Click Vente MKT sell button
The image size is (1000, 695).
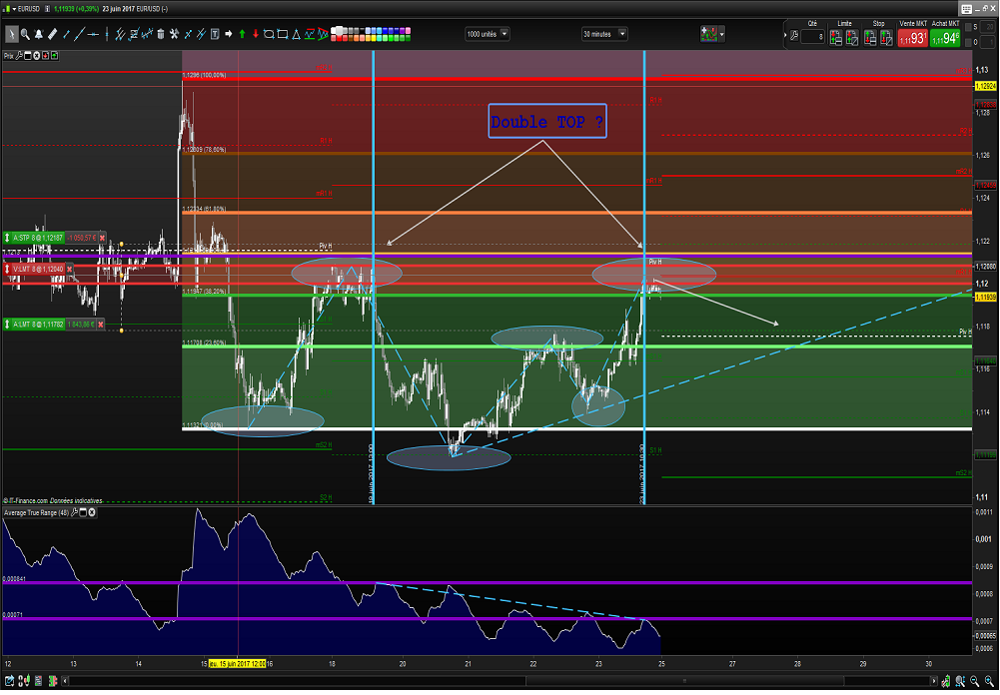click(913, 38)
